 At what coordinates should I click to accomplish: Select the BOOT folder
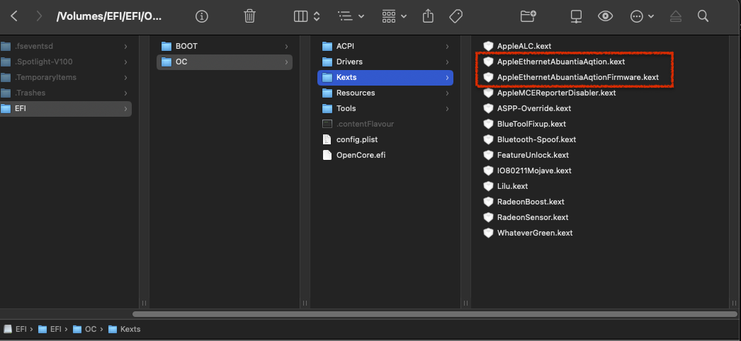(x=225, y=46)
